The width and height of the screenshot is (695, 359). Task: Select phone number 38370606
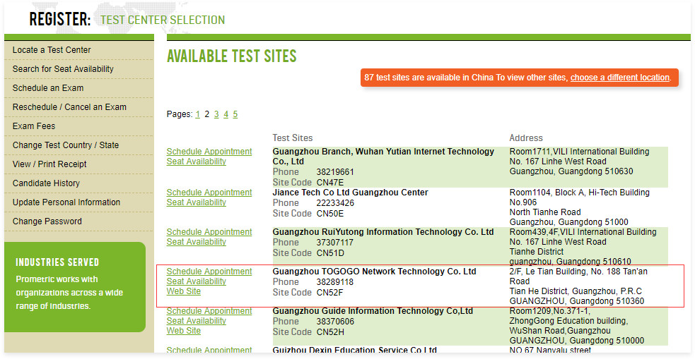pyautogui.click(x=335, y=322)
